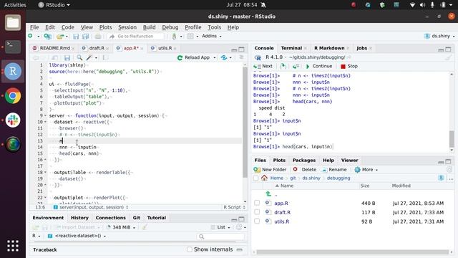458x258 pixels.
Task: Maximize the source editor pane
Action: [x=241, y=49]
